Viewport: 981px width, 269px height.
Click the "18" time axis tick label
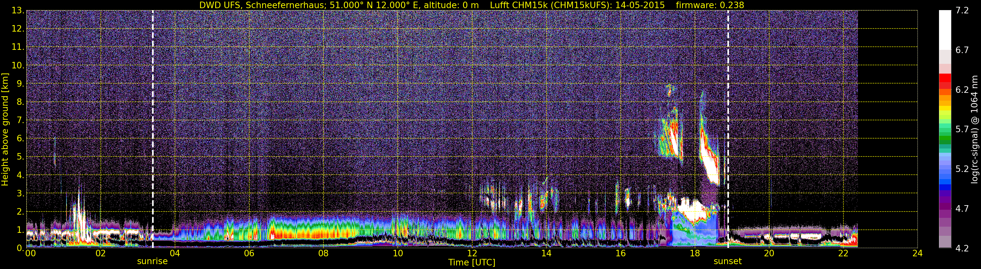pos(694,253)
